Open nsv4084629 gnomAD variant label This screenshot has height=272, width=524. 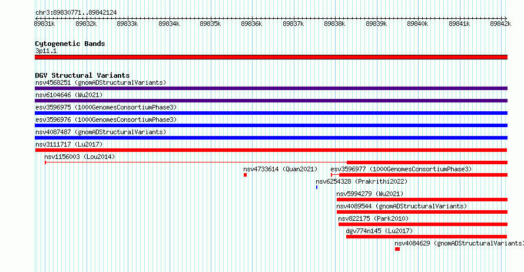coord(459,243)
